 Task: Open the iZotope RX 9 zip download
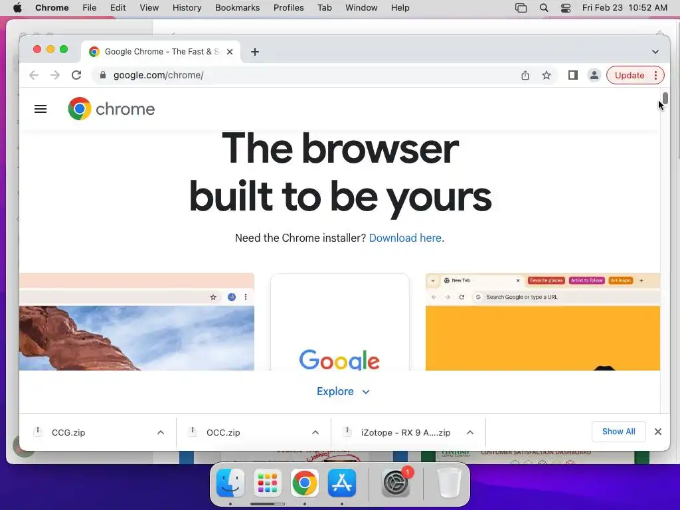(x=405, y=432)
